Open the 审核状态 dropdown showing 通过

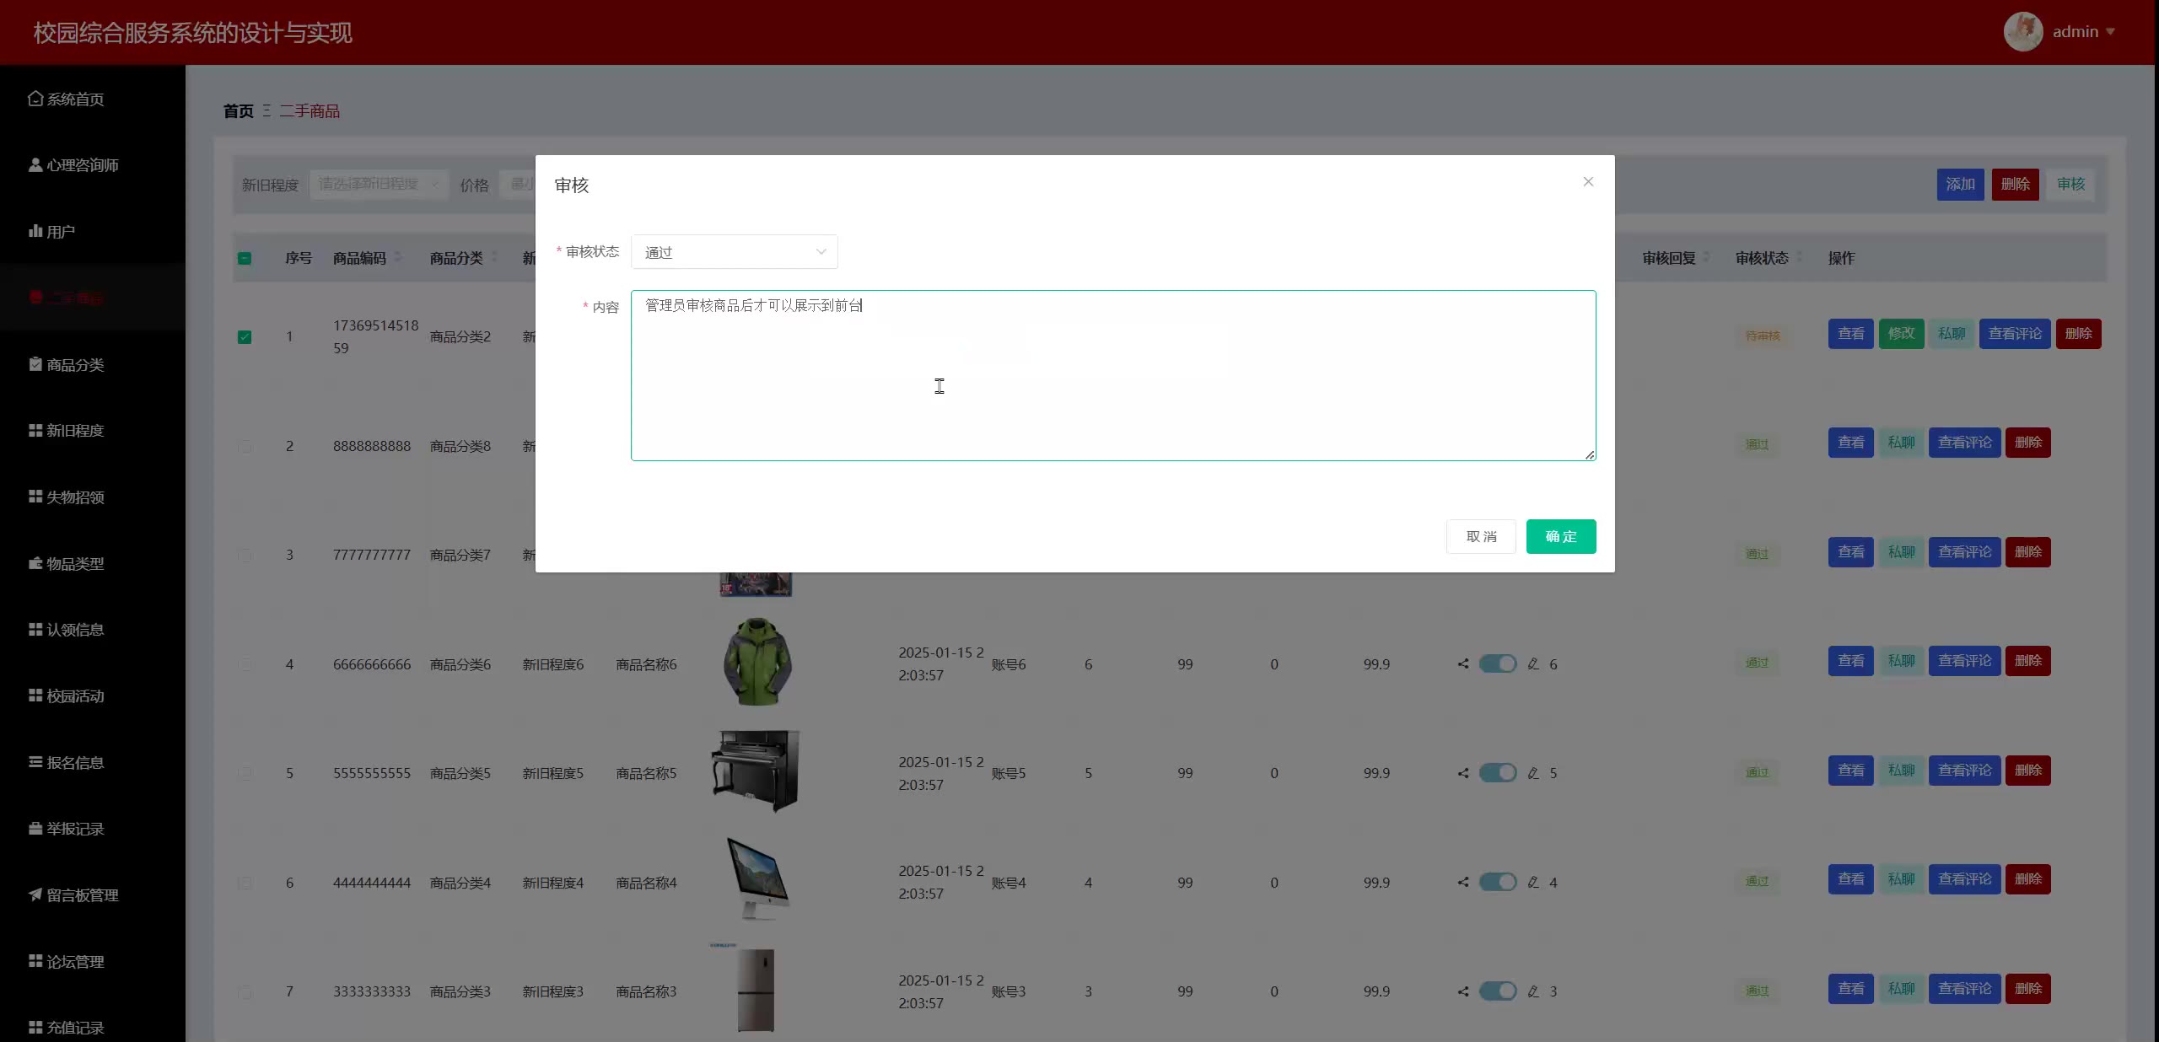click(x=734, y=252)
